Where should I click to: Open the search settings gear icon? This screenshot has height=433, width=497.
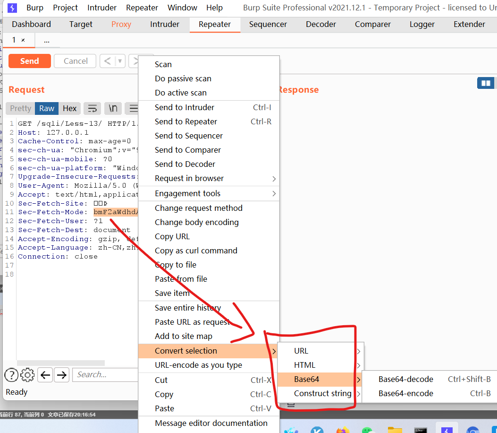[x=27, y=375]
